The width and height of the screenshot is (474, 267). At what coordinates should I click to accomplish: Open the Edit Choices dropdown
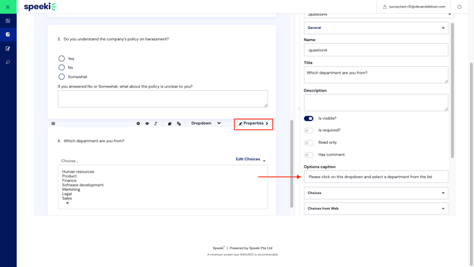click(x=251, y=159)
